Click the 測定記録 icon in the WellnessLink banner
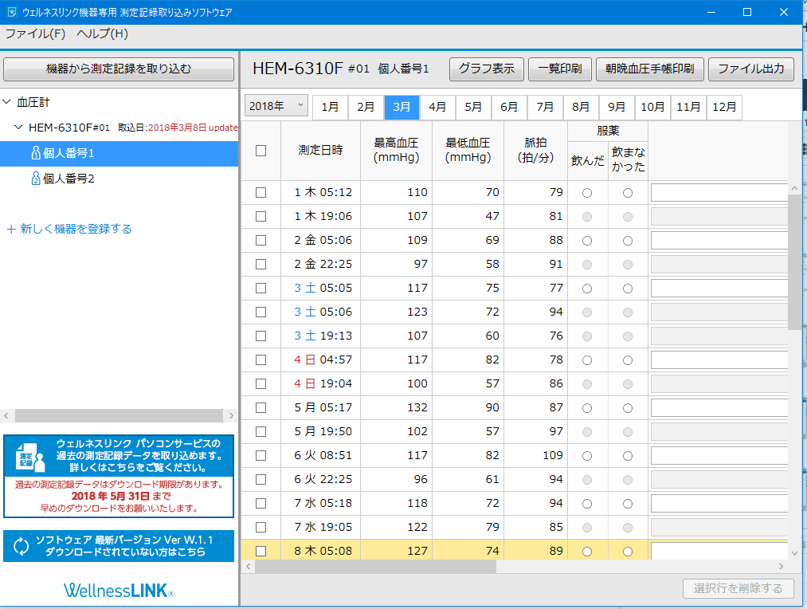807x609 pixels. 30,457
